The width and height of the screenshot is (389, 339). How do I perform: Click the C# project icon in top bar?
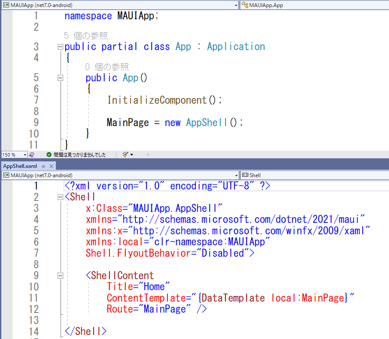click(6, 5)
